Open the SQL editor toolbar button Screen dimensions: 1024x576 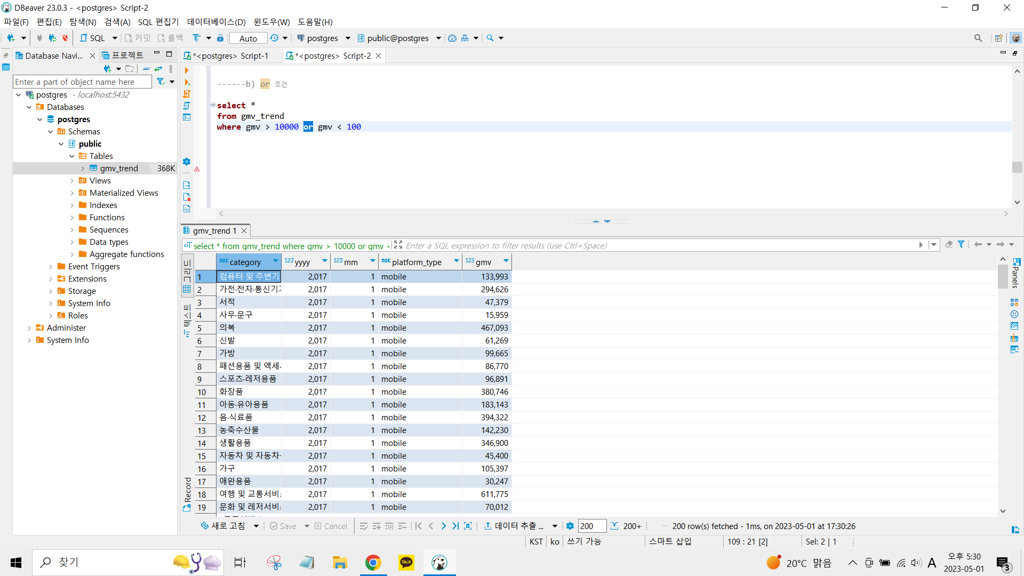click(92, 38)
